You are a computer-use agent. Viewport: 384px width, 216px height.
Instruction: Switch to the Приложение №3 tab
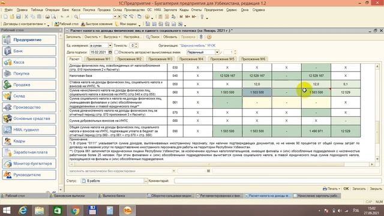click(160, 59)
